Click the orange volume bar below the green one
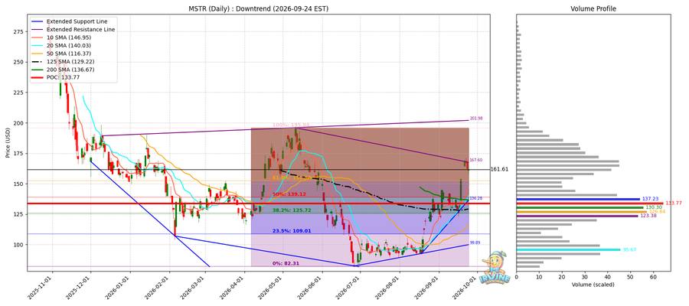689x306 pixels. [x=581, y=212]
